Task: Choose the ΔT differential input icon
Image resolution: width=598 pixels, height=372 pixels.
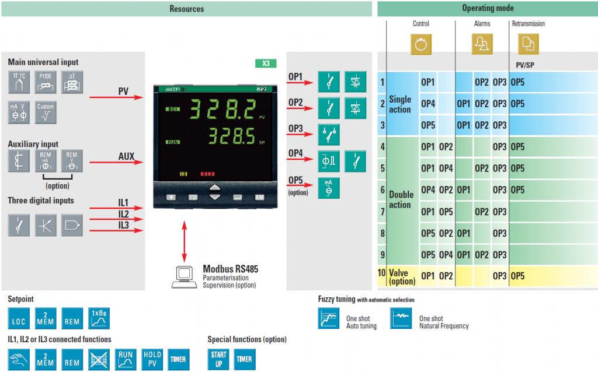Action: pyautogui.click(x=72, y=82)
